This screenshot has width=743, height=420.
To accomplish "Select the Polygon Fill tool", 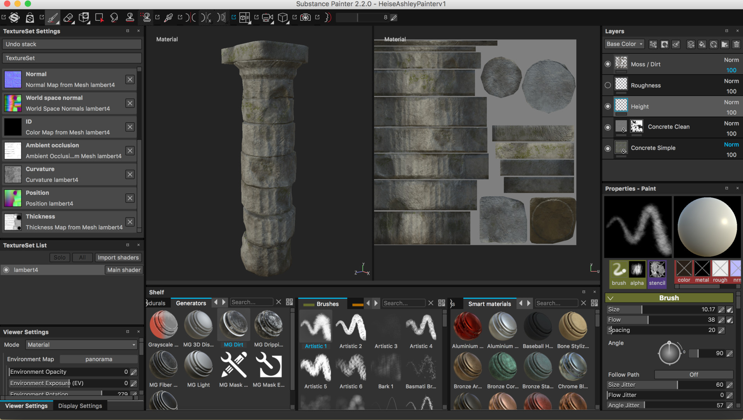I will 99,17.
